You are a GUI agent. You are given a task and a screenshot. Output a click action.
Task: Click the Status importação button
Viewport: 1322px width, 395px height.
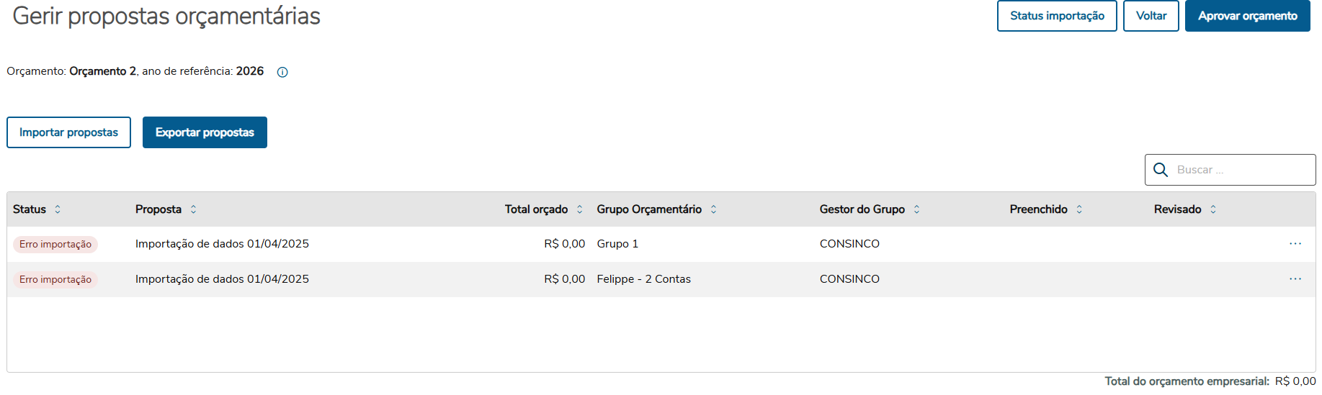point(1056,16)
